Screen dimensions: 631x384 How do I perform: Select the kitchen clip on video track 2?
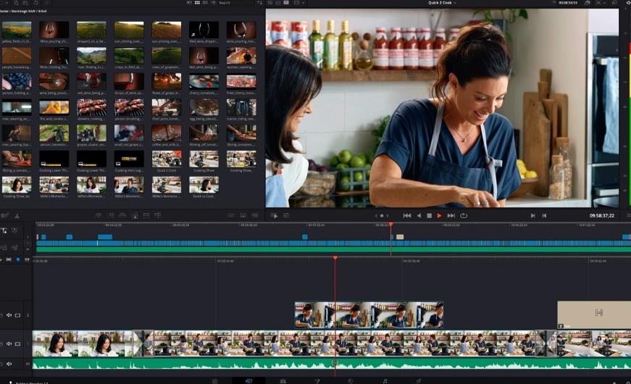pyautogui.click(x=369, y=315)
